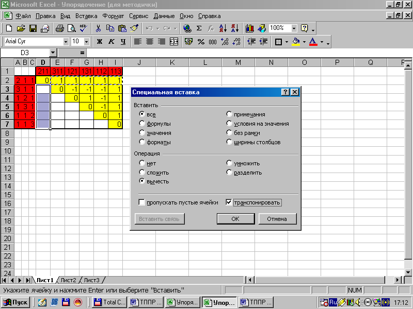The height and width of the screenshot is (309, 413).
Task: Launch the Chart Wizard icon
Action: click(x=250, y=28)
